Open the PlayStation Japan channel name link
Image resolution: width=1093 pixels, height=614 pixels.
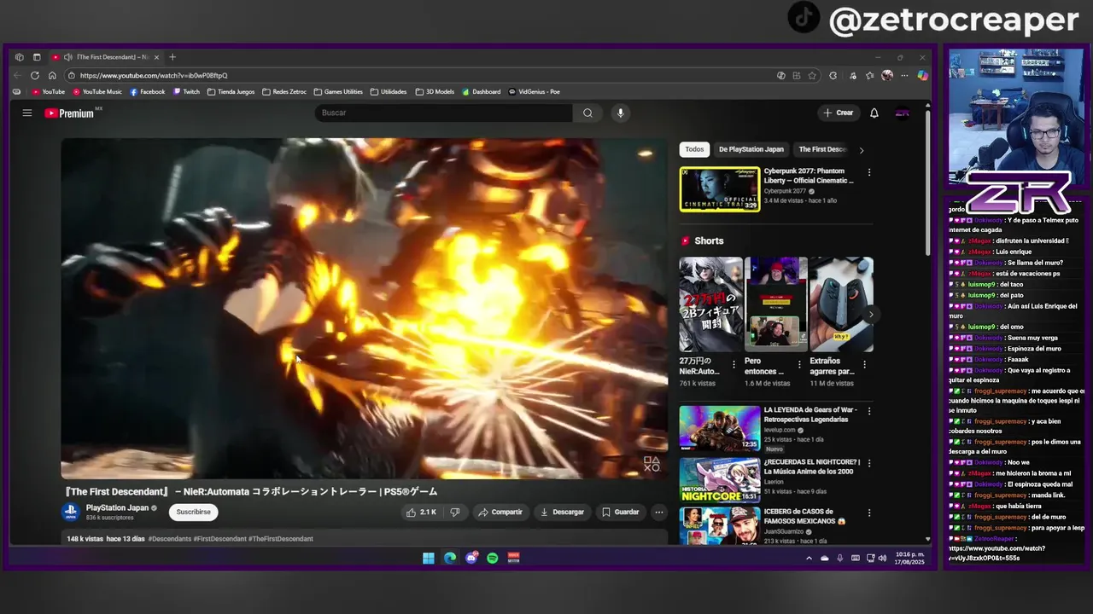117,507
